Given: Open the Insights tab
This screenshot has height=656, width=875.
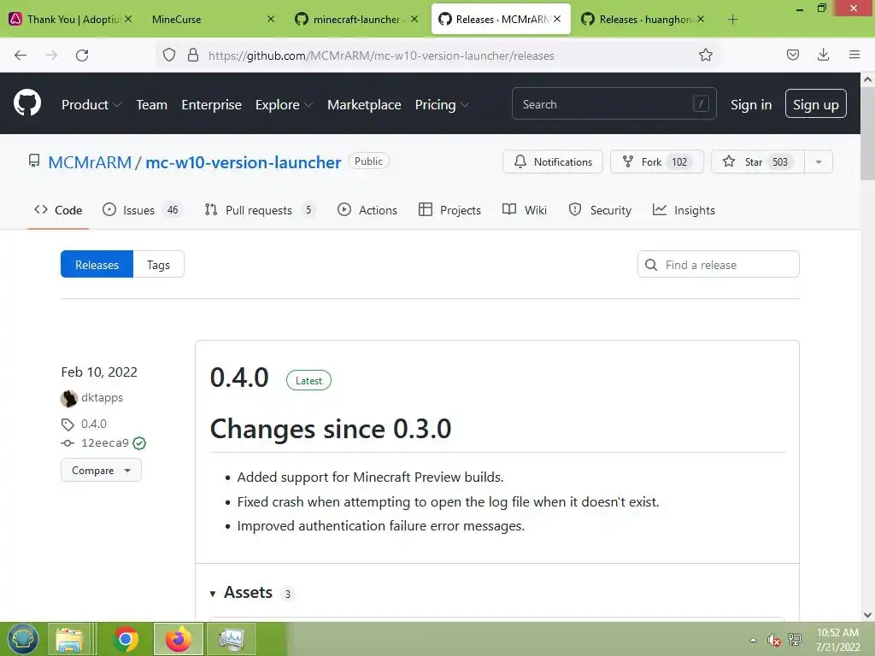Looking at the screenshot, I should point(684,210).
